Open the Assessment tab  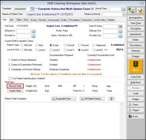[x=53, y=20]
